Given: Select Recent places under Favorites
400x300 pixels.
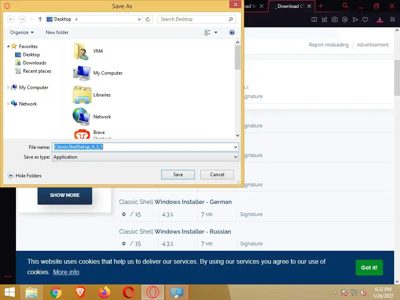Looking at the screenshot, I should (x=33, y=71).
